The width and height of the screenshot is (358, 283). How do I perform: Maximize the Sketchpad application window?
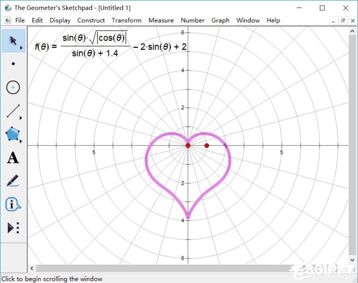tap(322, 8)
